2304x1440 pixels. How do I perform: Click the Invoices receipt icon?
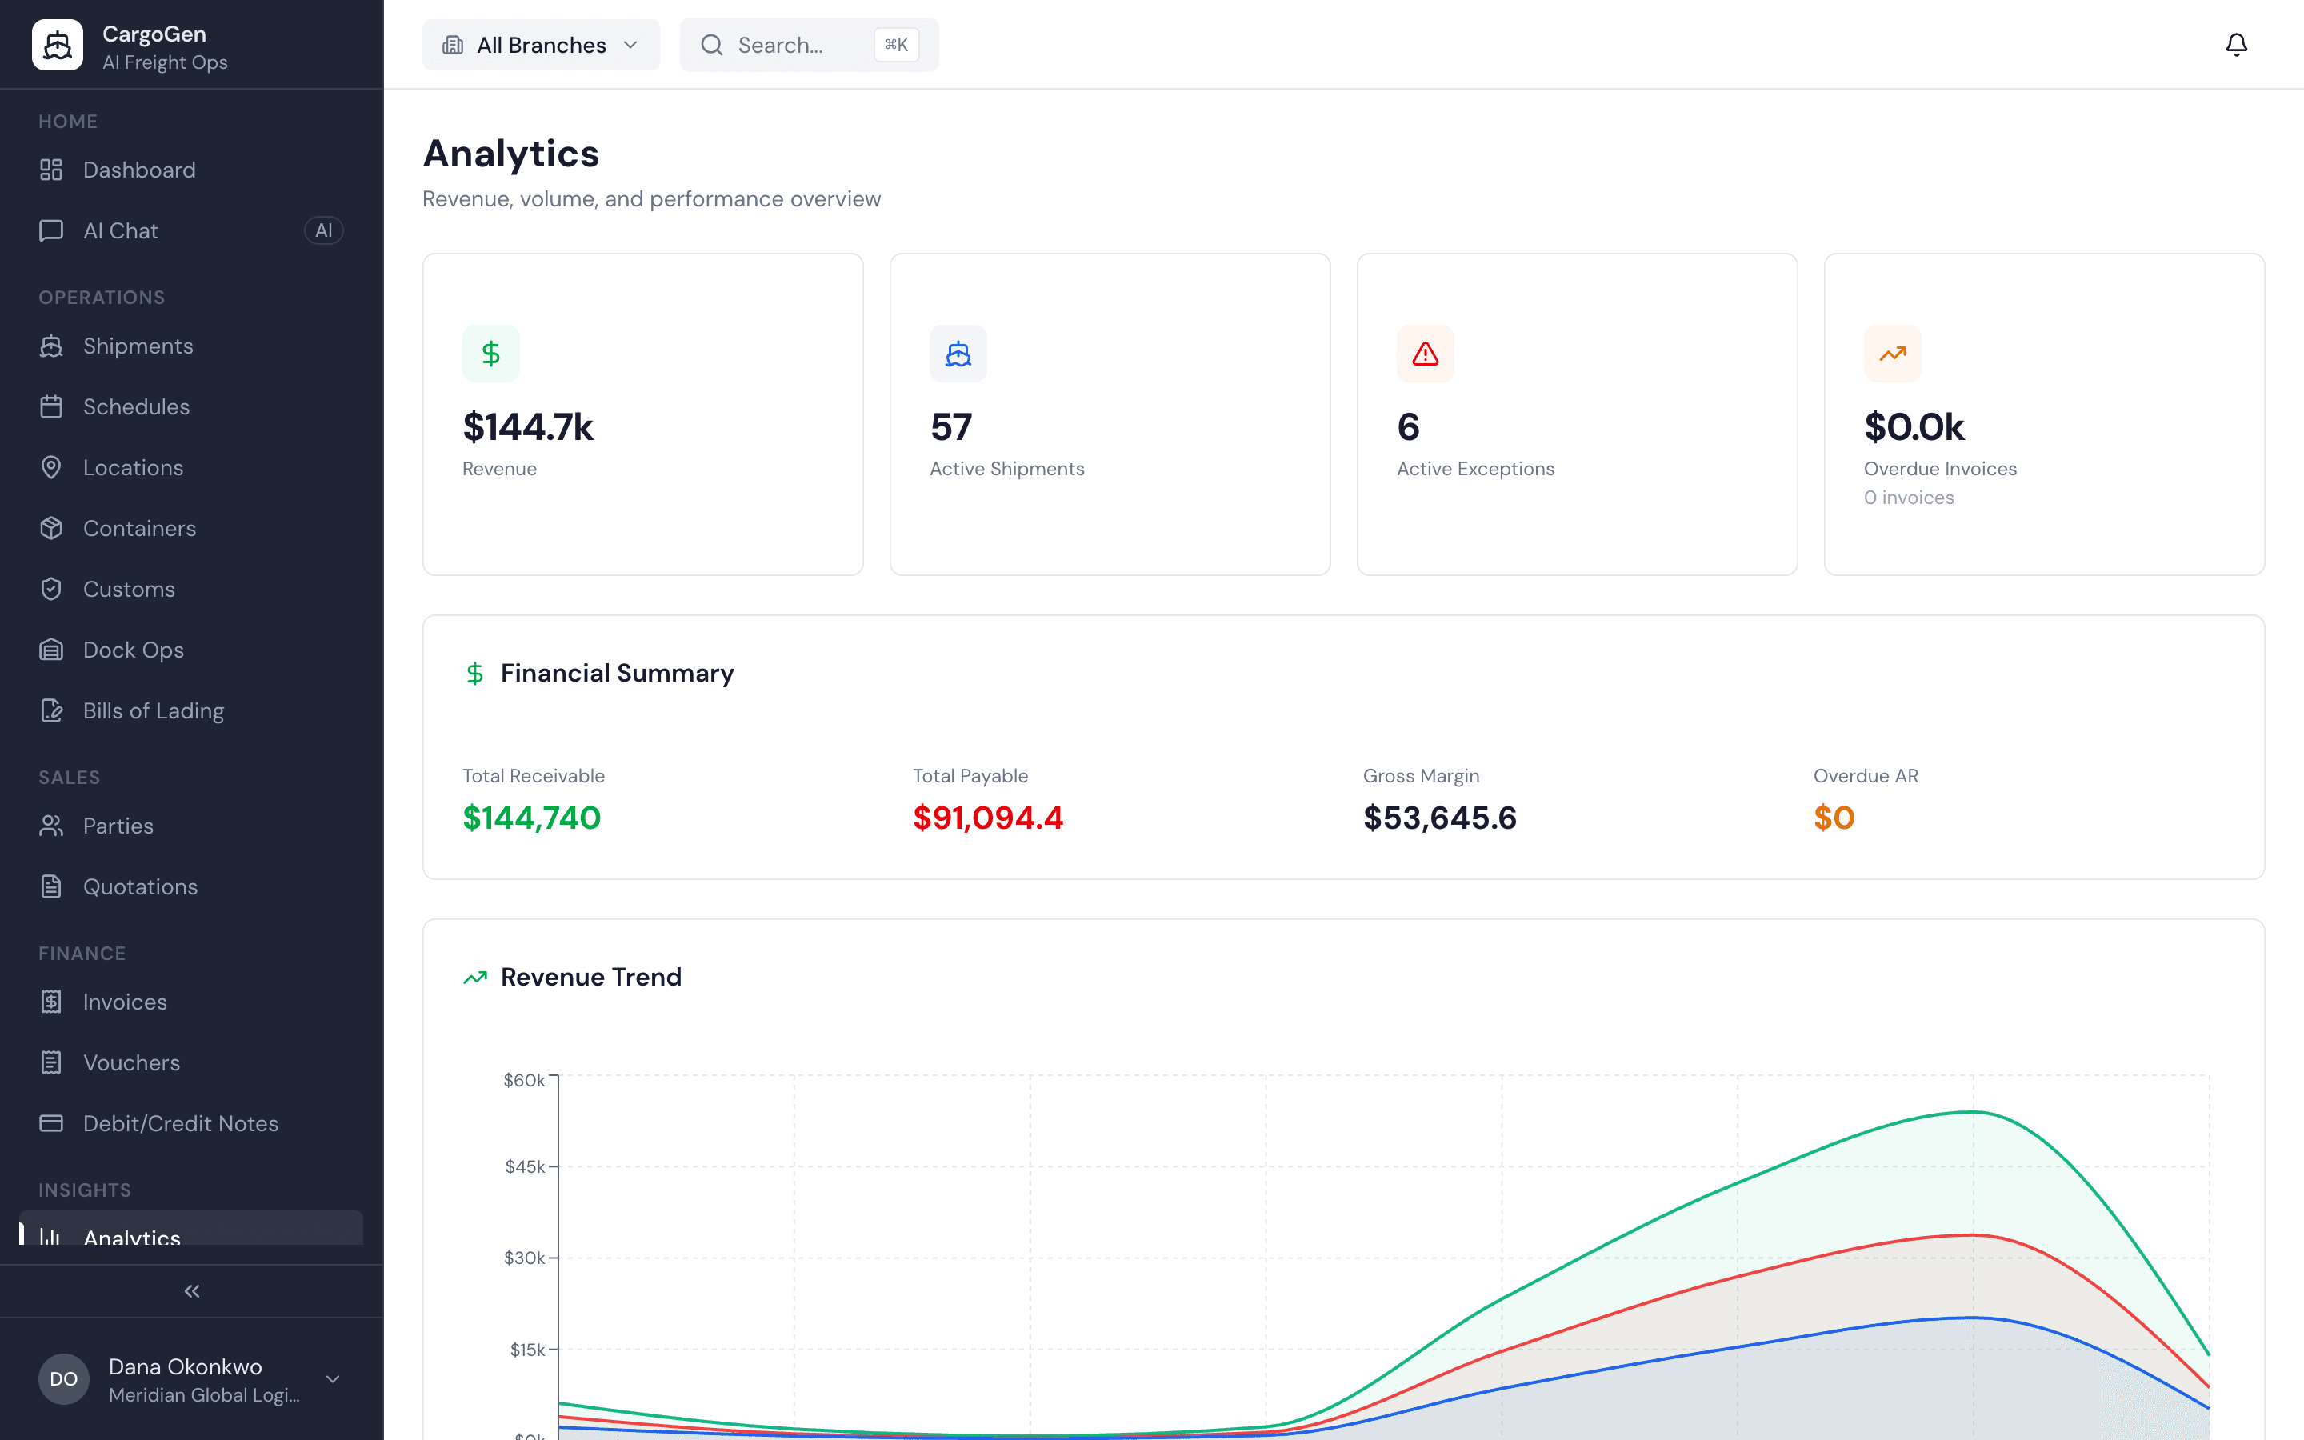(x=51, y=1002)
